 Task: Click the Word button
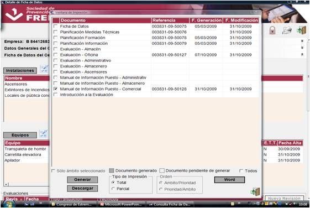[229, 180]
